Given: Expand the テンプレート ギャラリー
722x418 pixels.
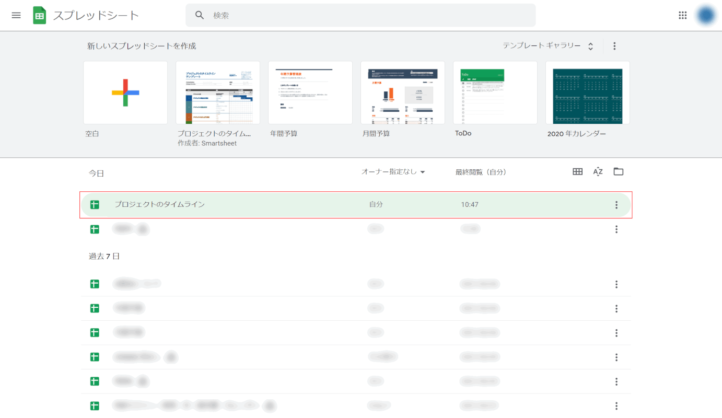Looking at the screenshot, I should click(x=548, y=46).
